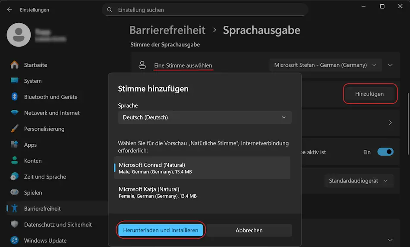This screenshot has width=410, height=247.
Task: Click Herunterladen und Installieren
Action: [x=161, y=230]
